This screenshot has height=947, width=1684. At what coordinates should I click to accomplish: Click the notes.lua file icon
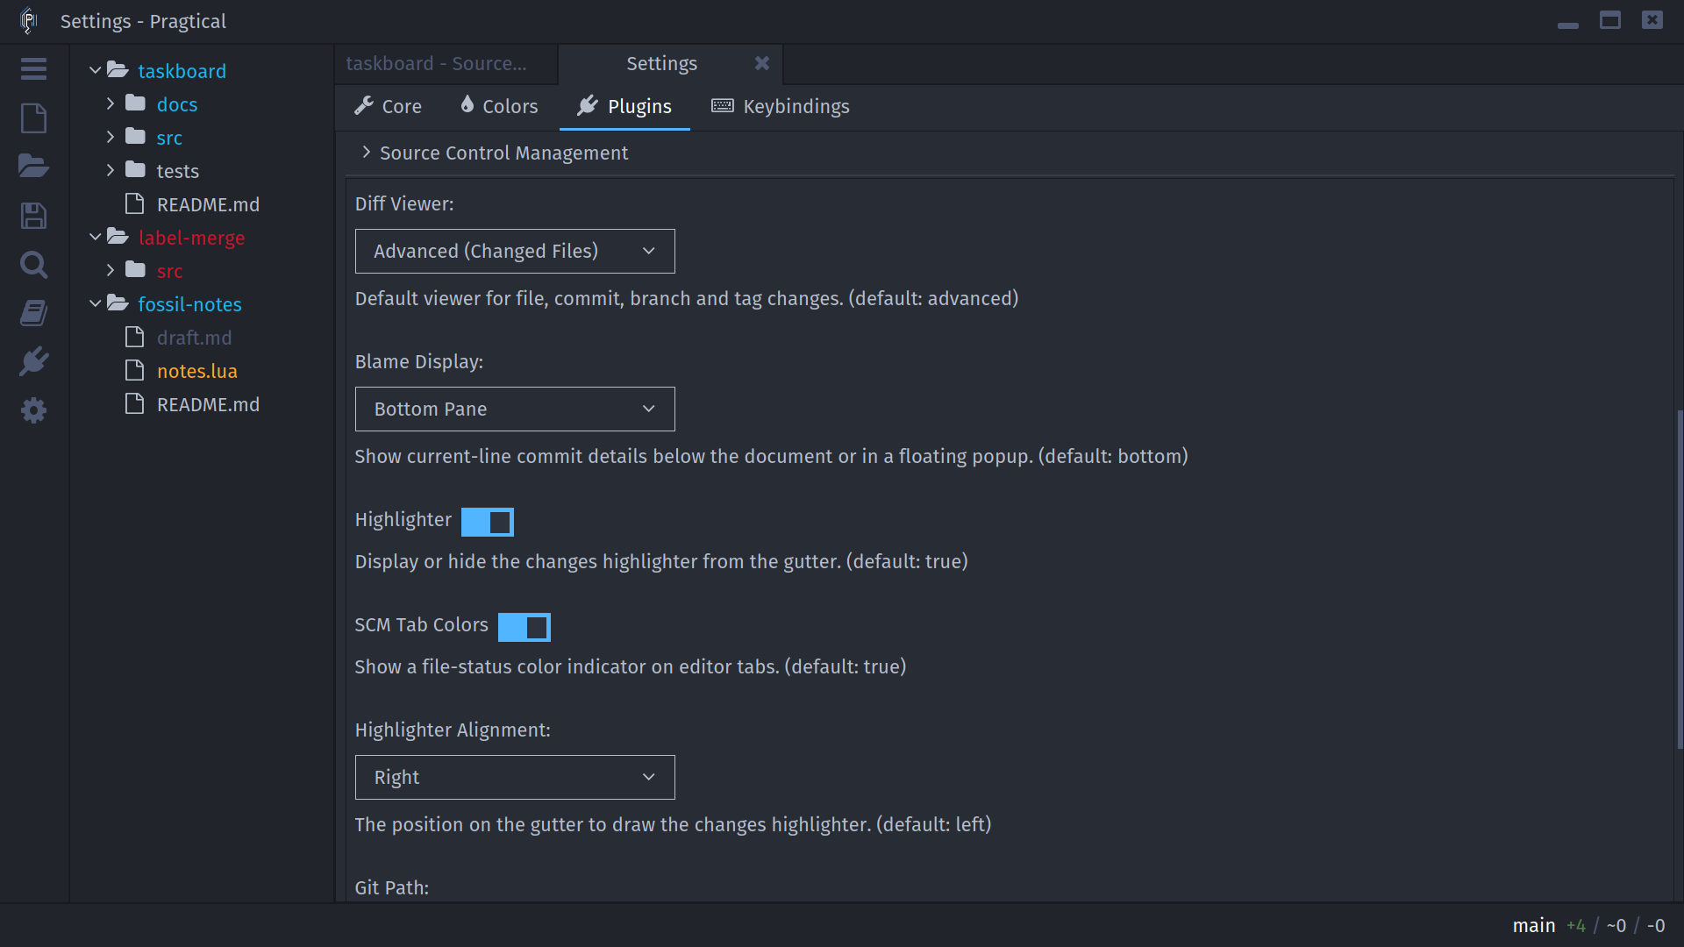(x=134, y=370)
